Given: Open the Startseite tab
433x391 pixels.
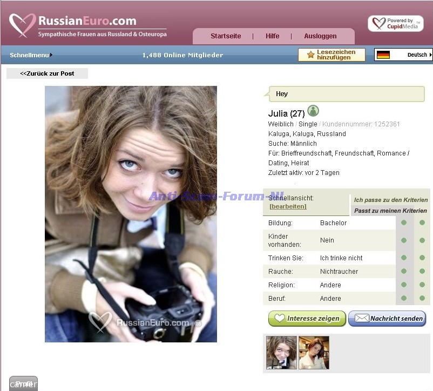Looking at the screenshot, I should (x=226, y=36).
